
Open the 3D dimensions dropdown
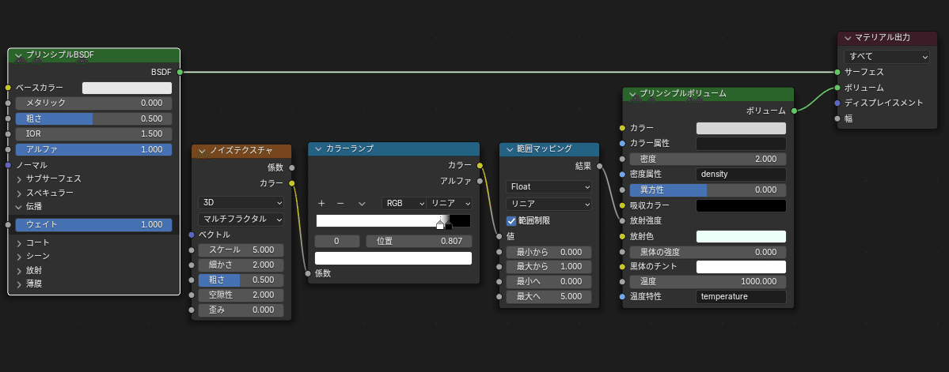click(x=241, y=202)
